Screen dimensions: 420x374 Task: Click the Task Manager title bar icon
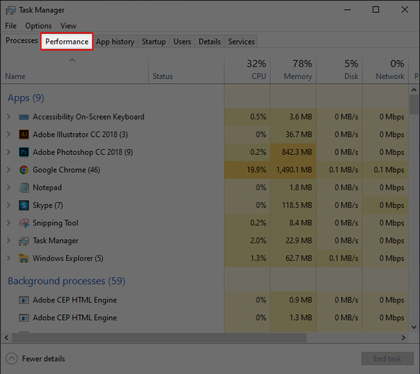(x=10, y=10)
